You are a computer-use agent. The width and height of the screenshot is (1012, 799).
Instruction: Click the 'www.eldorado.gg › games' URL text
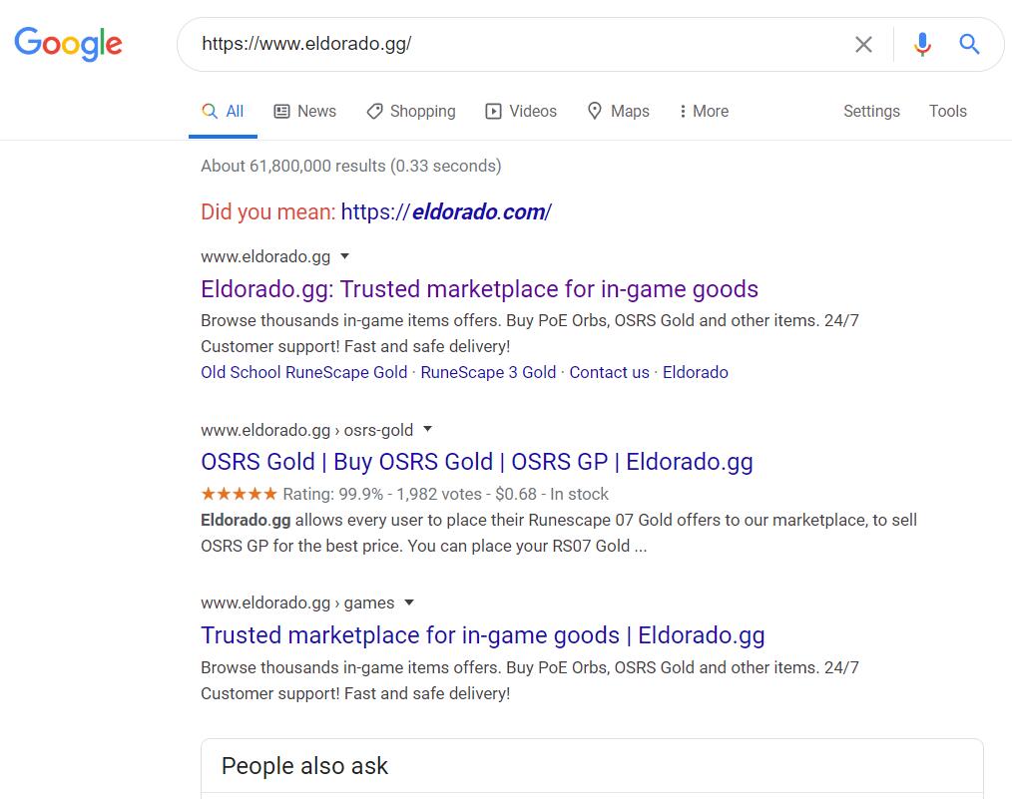pyautogui.click(x=297, y=602)
